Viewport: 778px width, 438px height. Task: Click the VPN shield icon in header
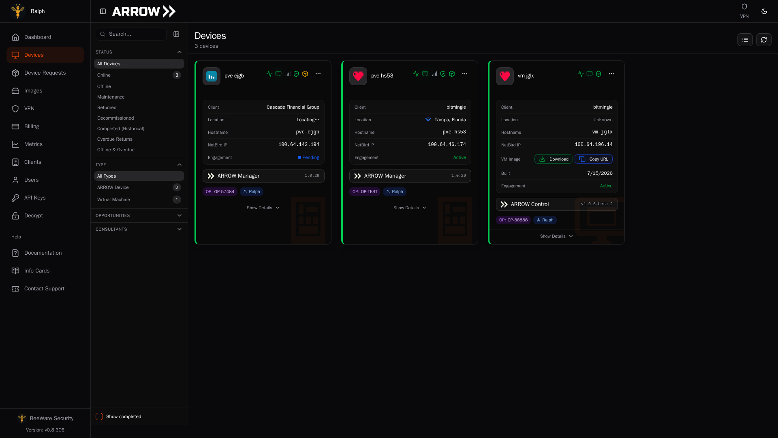point(744,6)
